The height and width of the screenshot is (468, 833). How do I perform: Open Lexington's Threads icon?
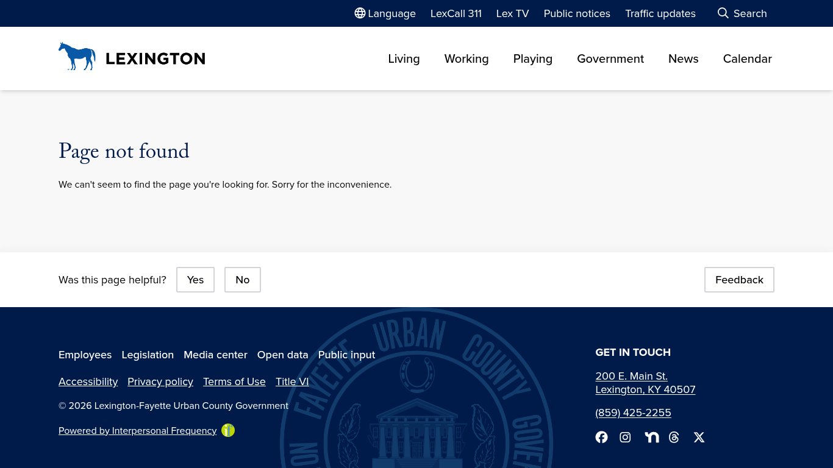pos(674,437)
